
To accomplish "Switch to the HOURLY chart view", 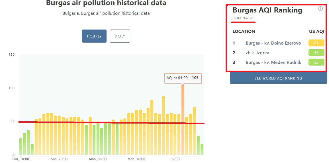I will point(94,36).
